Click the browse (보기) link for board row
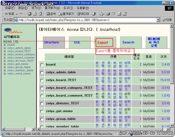Screen dimensions: 175x137 (x=97, y=64)
